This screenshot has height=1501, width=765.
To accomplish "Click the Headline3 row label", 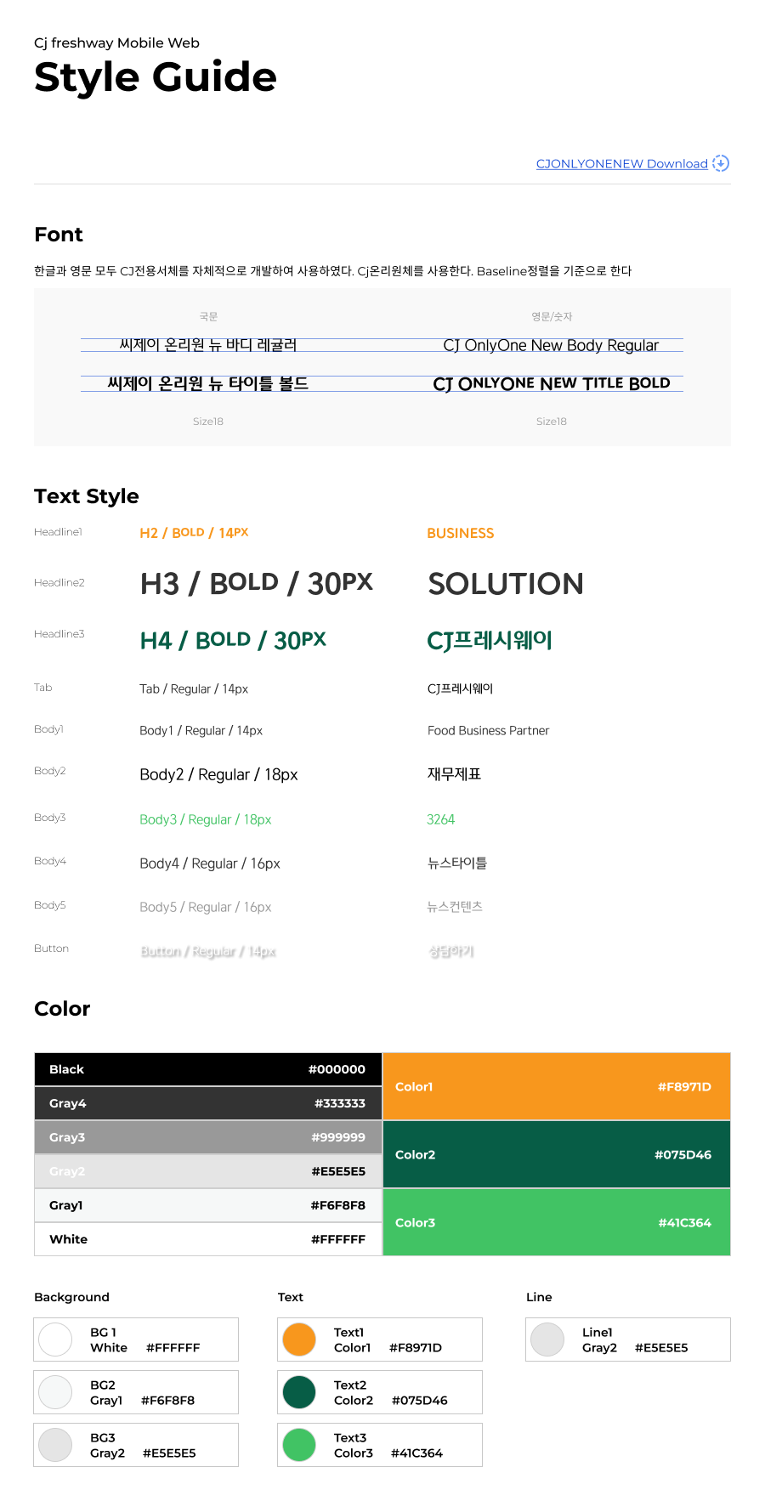I will [x=59, y=634].
